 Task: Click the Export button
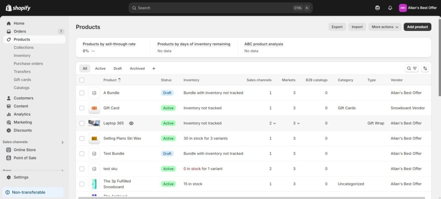pos(337,27)
